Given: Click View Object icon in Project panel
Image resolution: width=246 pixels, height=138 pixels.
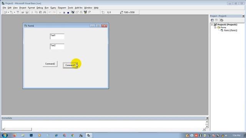Looking at the screenshot, I should (216, 20).
